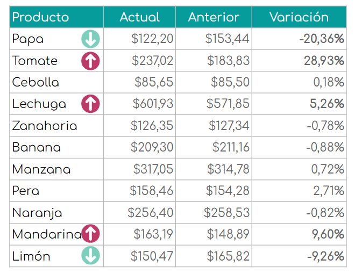Click the red up arrow beside Mandarina
The width and height of the screenshot is (355, 274).
point(90,234)
